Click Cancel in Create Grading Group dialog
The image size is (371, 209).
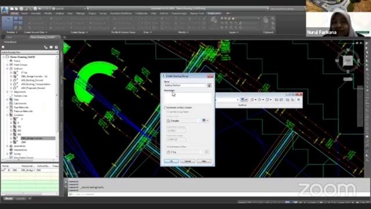(x=188, y=161)
